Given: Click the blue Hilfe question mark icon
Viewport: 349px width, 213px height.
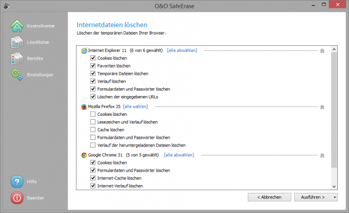Looking at the screenshot, I should pos(17,182).
